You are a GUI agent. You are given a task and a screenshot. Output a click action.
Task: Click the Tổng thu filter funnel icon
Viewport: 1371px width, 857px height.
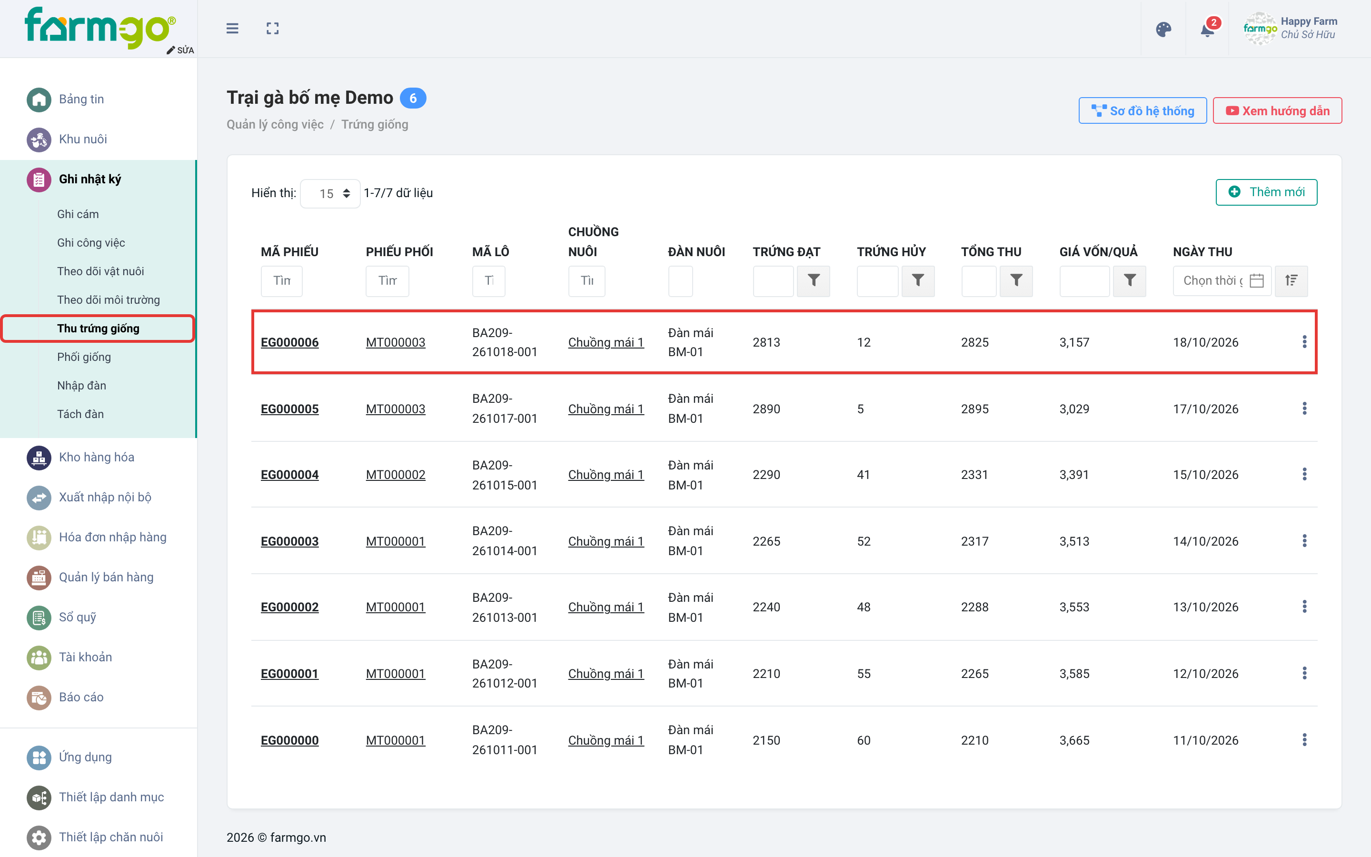click(x=1016, y=280)
